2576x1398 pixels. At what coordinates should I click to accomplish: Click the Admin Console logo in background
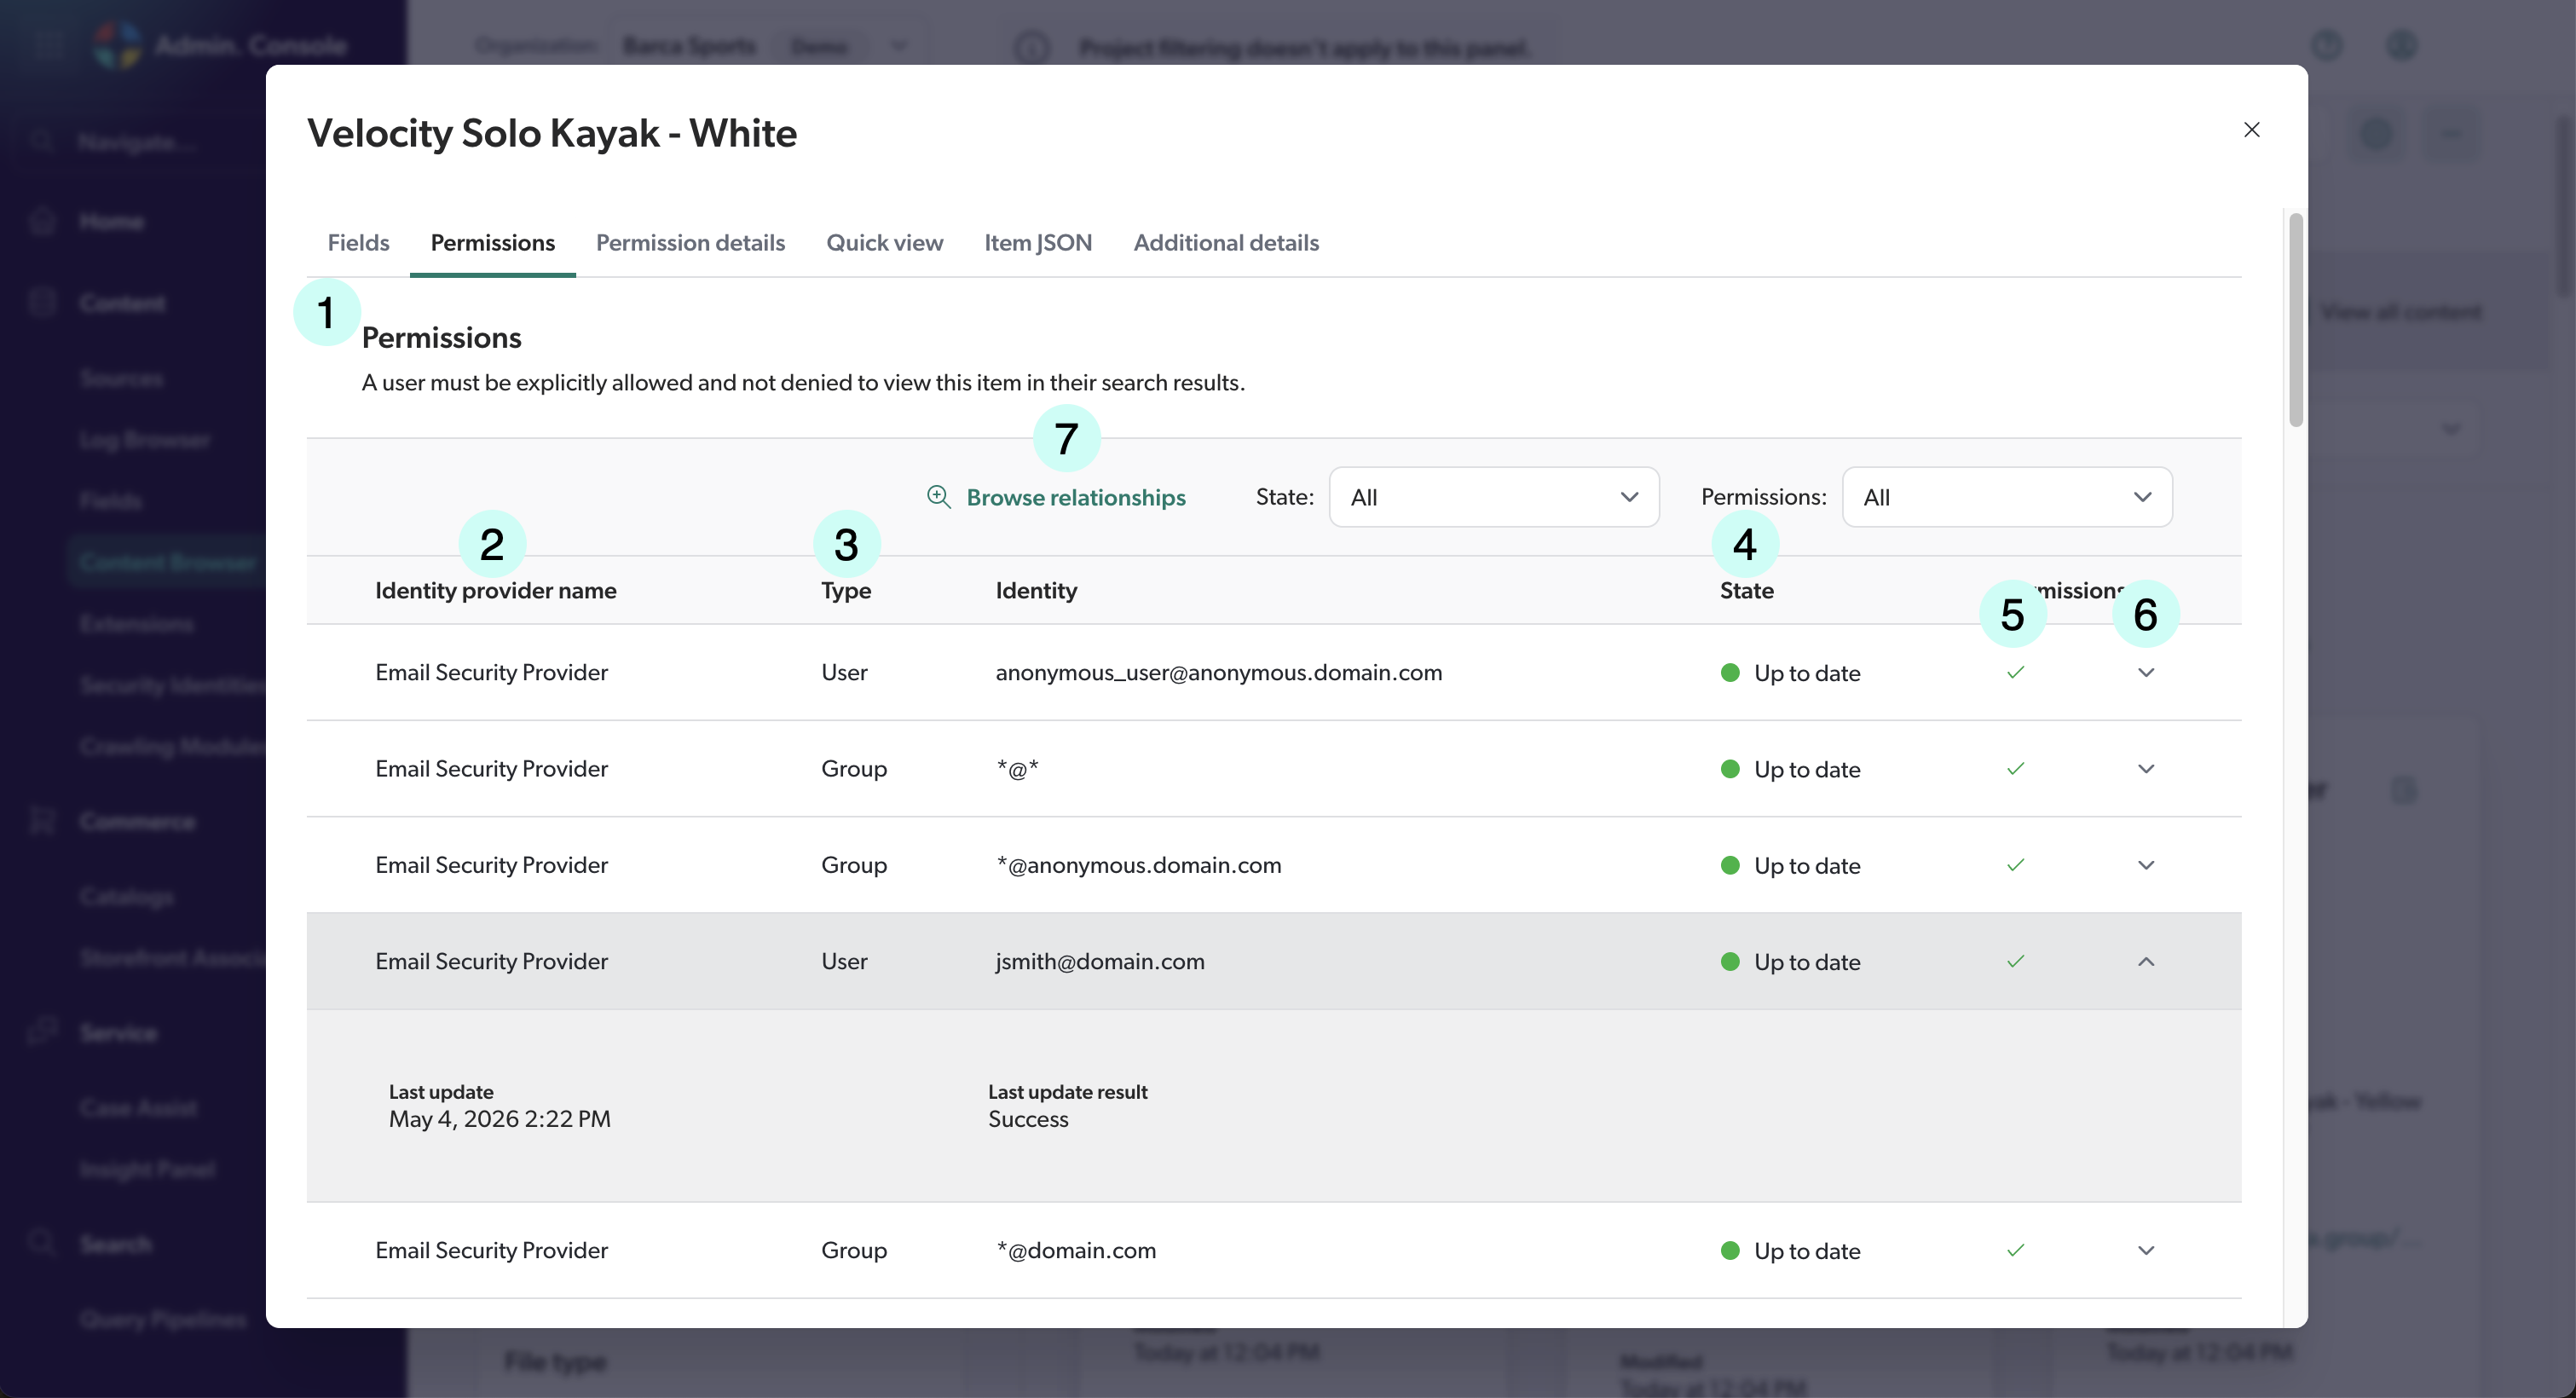118,45
